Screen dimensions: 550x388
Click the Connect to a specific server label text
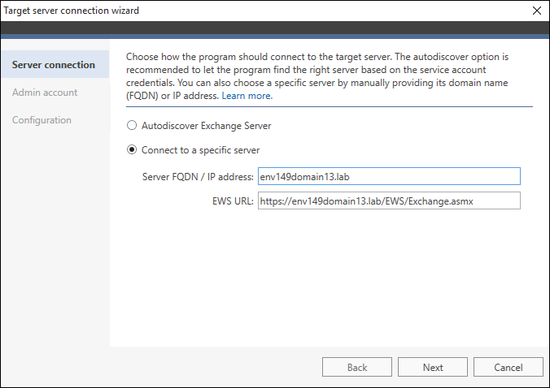coord(200,150)
